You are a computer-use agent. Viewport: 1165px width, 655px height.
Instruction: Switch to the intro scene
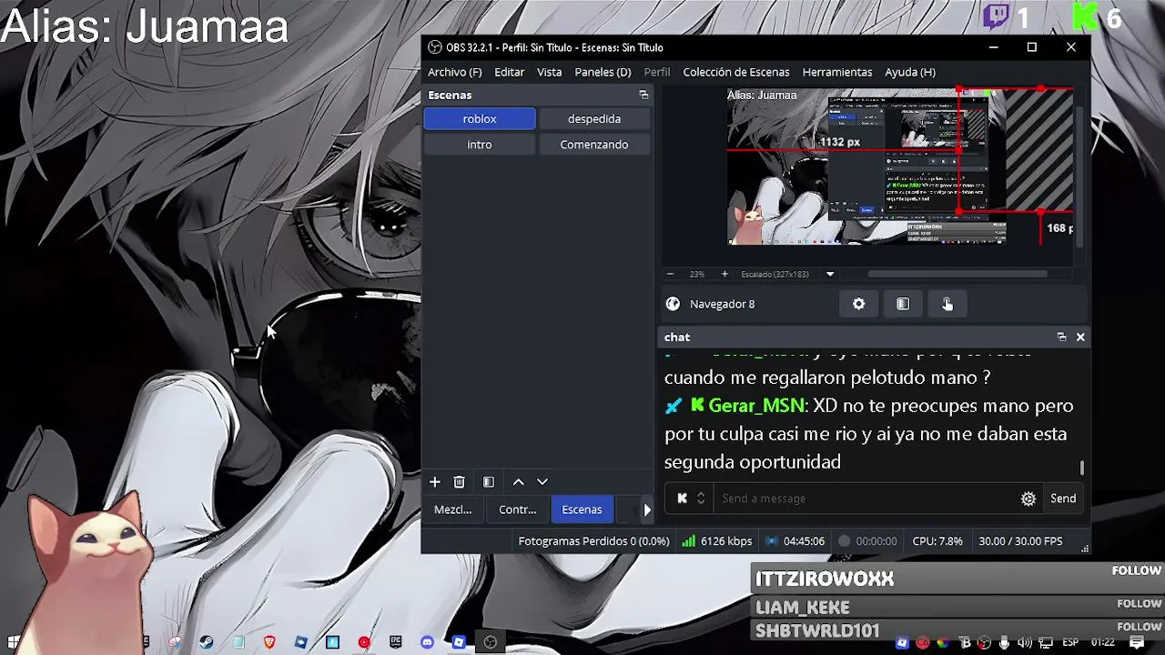(480, 145)
